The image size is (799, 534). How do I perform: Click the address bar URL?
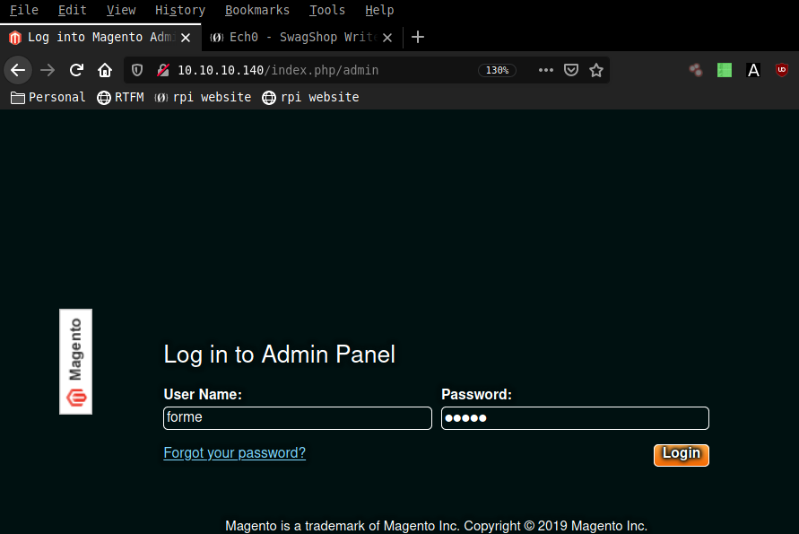pos(278,70)
